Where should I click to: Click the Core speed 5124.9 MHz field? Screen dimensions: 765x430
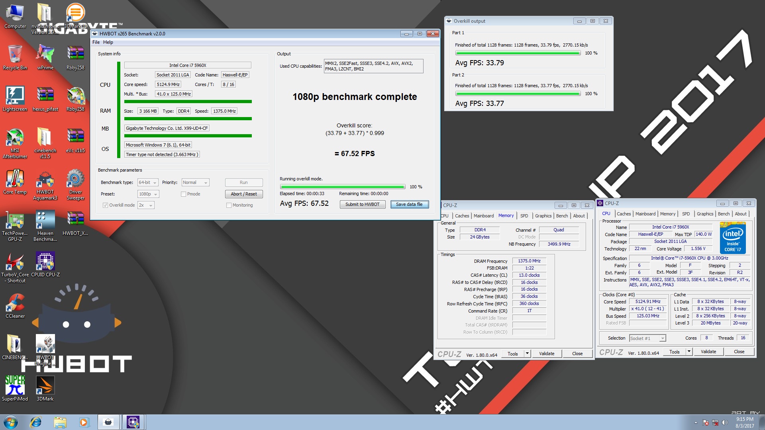168,84
